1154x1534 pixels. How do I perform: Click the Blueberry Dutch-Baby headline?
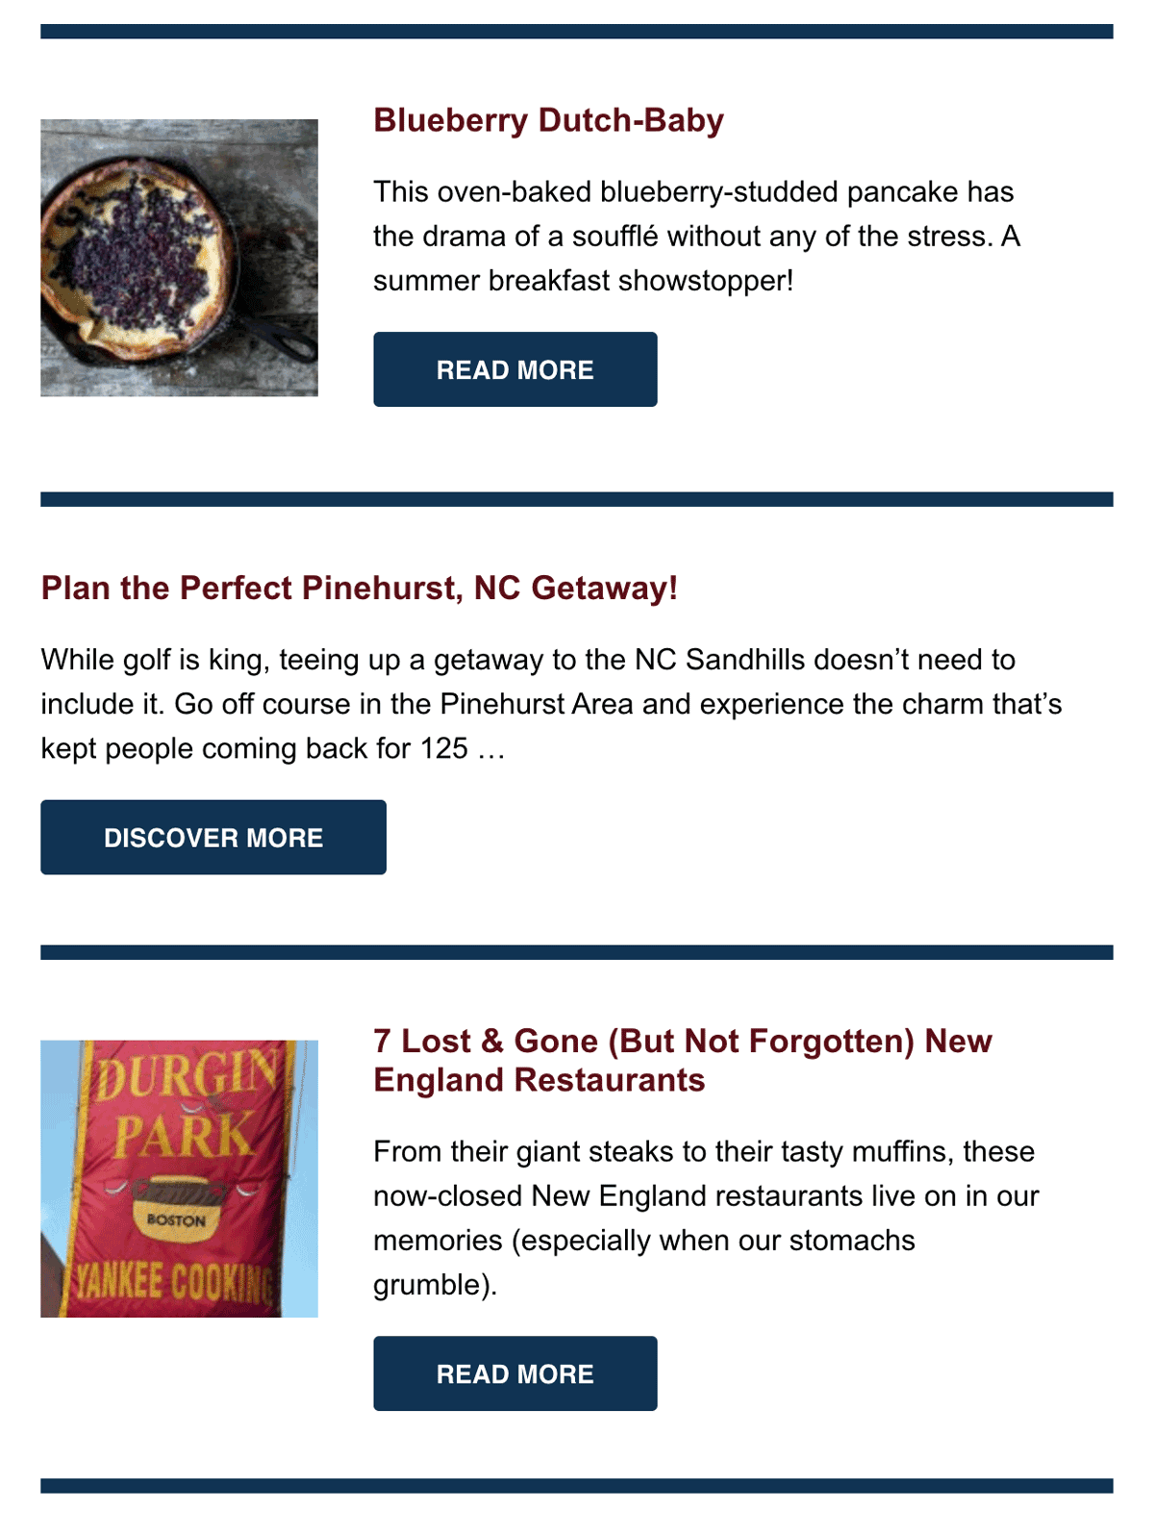pyautogui.click(x=548, y=120)
